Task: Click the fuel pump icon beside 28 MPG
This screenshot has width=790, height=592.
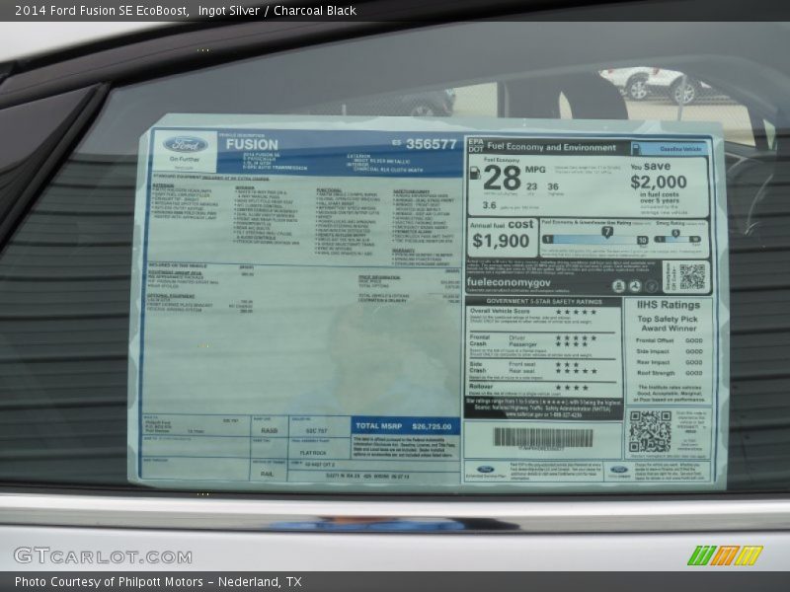Action: [x=475, y=173]
